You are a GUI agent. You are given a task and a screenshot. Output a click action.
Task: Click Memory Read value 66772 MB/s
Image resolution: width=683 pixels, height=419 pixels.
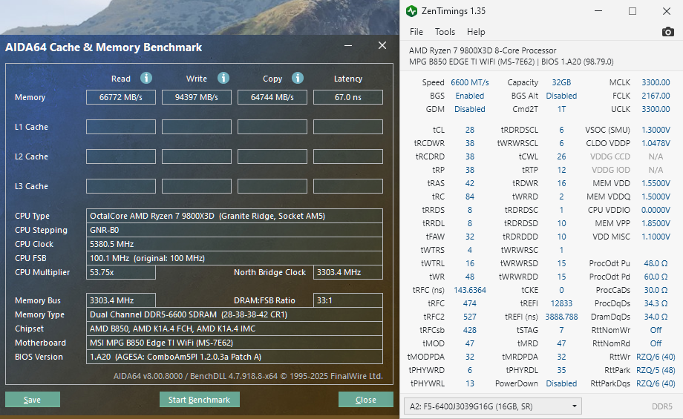pyautogui.click(x=121, y=97)
